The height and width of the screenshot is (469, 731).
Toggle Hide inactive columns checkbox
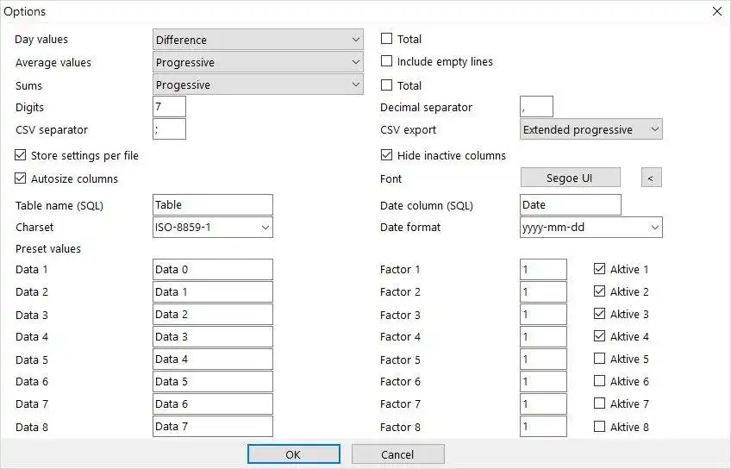[387, 156]
